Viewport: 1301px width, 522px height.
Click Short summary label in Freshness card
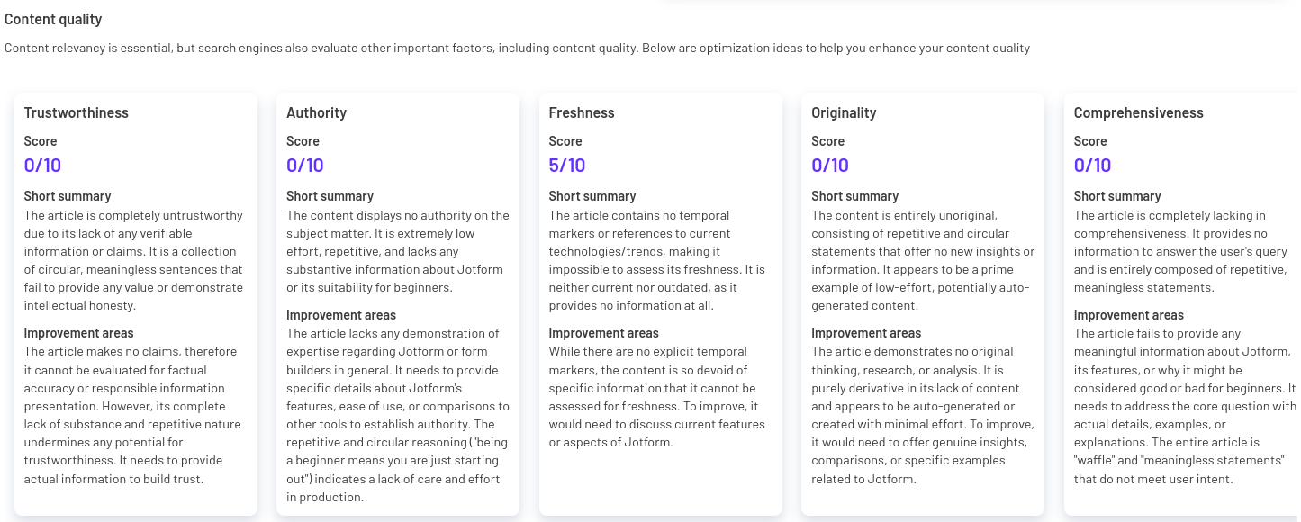pos(592,196)
